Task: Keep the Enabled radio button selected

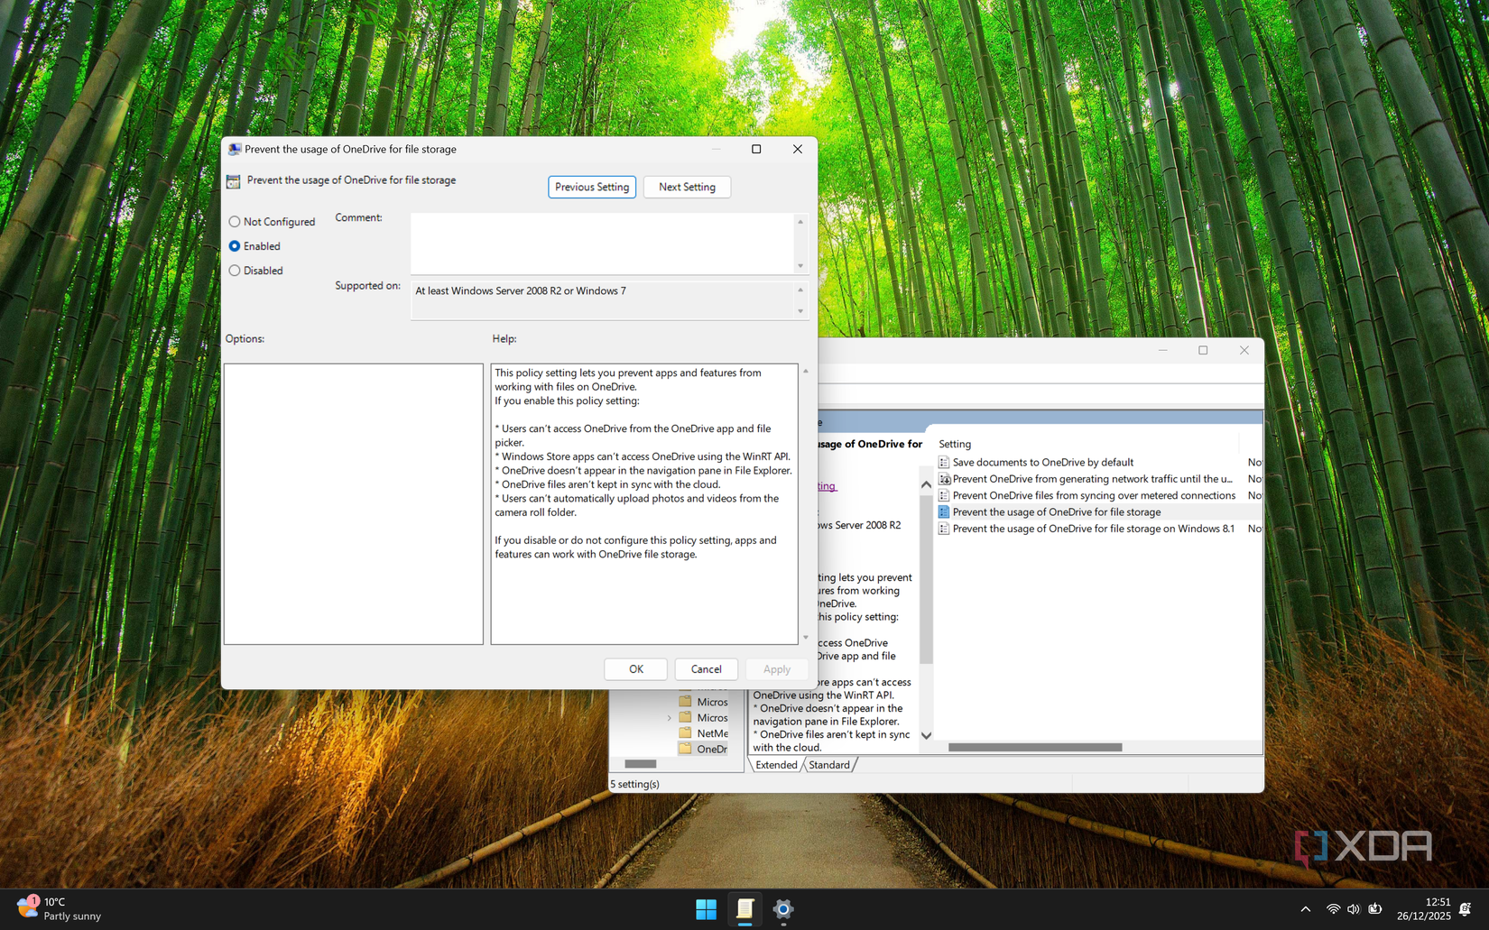Action: (236, 245)
